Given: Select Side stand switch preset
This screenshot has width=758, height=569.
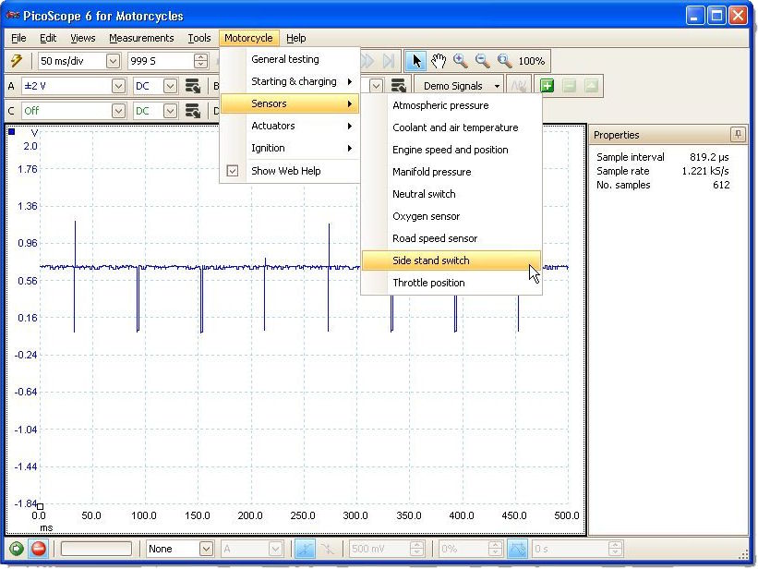Looking at the screenshot, I should pos(451,260).
